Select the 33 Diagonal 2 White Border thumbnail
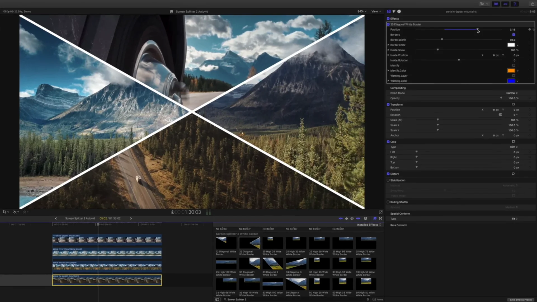Screen dimensions: 537x302 tap(272, 263)
